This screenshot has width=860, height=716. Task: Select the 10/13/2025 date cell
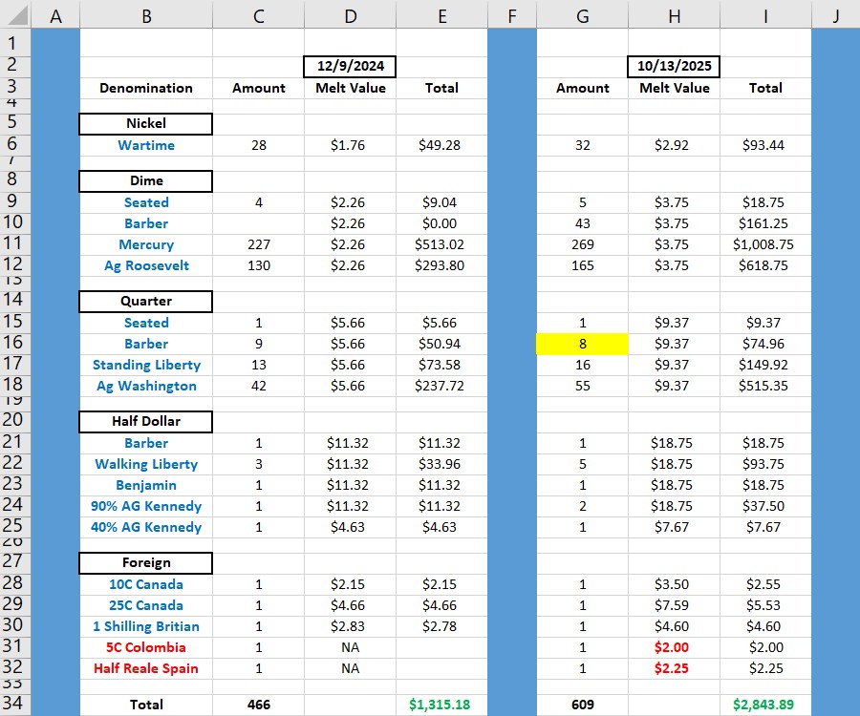[674, 66]
